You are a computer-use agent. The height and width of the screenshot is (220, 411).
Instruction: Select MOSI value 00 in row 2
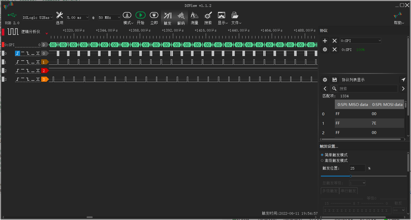pyautogui.click(x=374, y=133)
